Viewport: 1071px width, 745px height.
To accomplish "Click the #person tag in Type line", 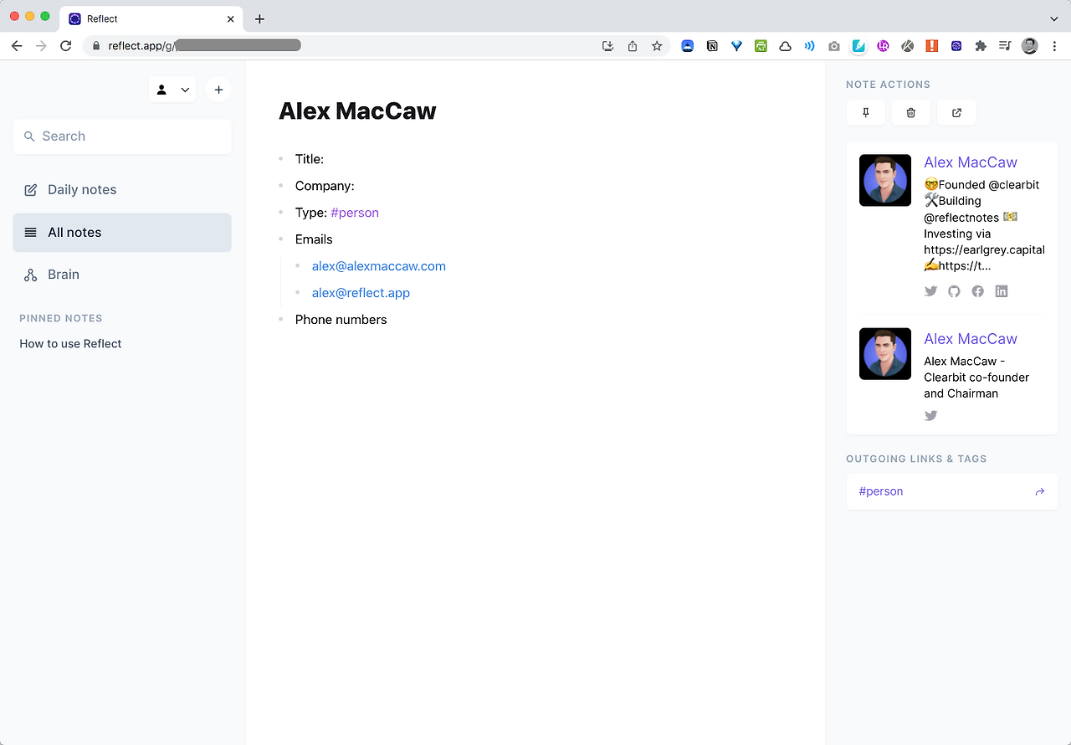I will click(355, 213).
